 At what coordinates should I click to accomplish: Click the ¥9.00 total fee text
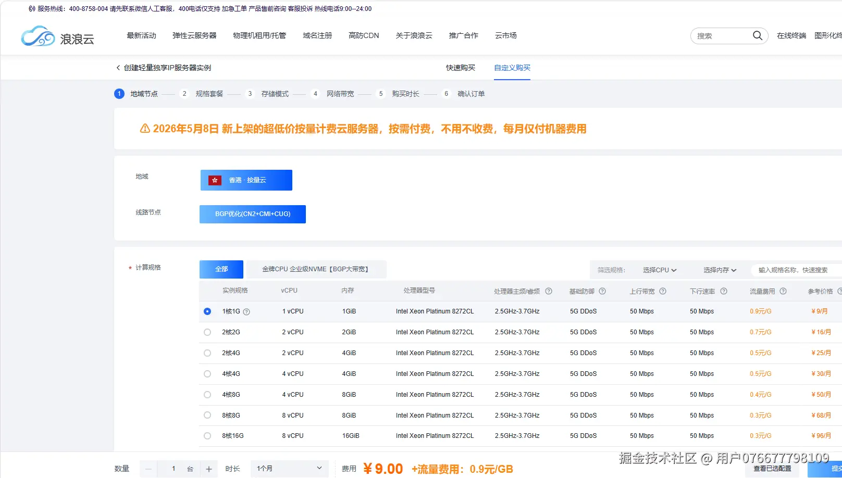click(383, 469)
